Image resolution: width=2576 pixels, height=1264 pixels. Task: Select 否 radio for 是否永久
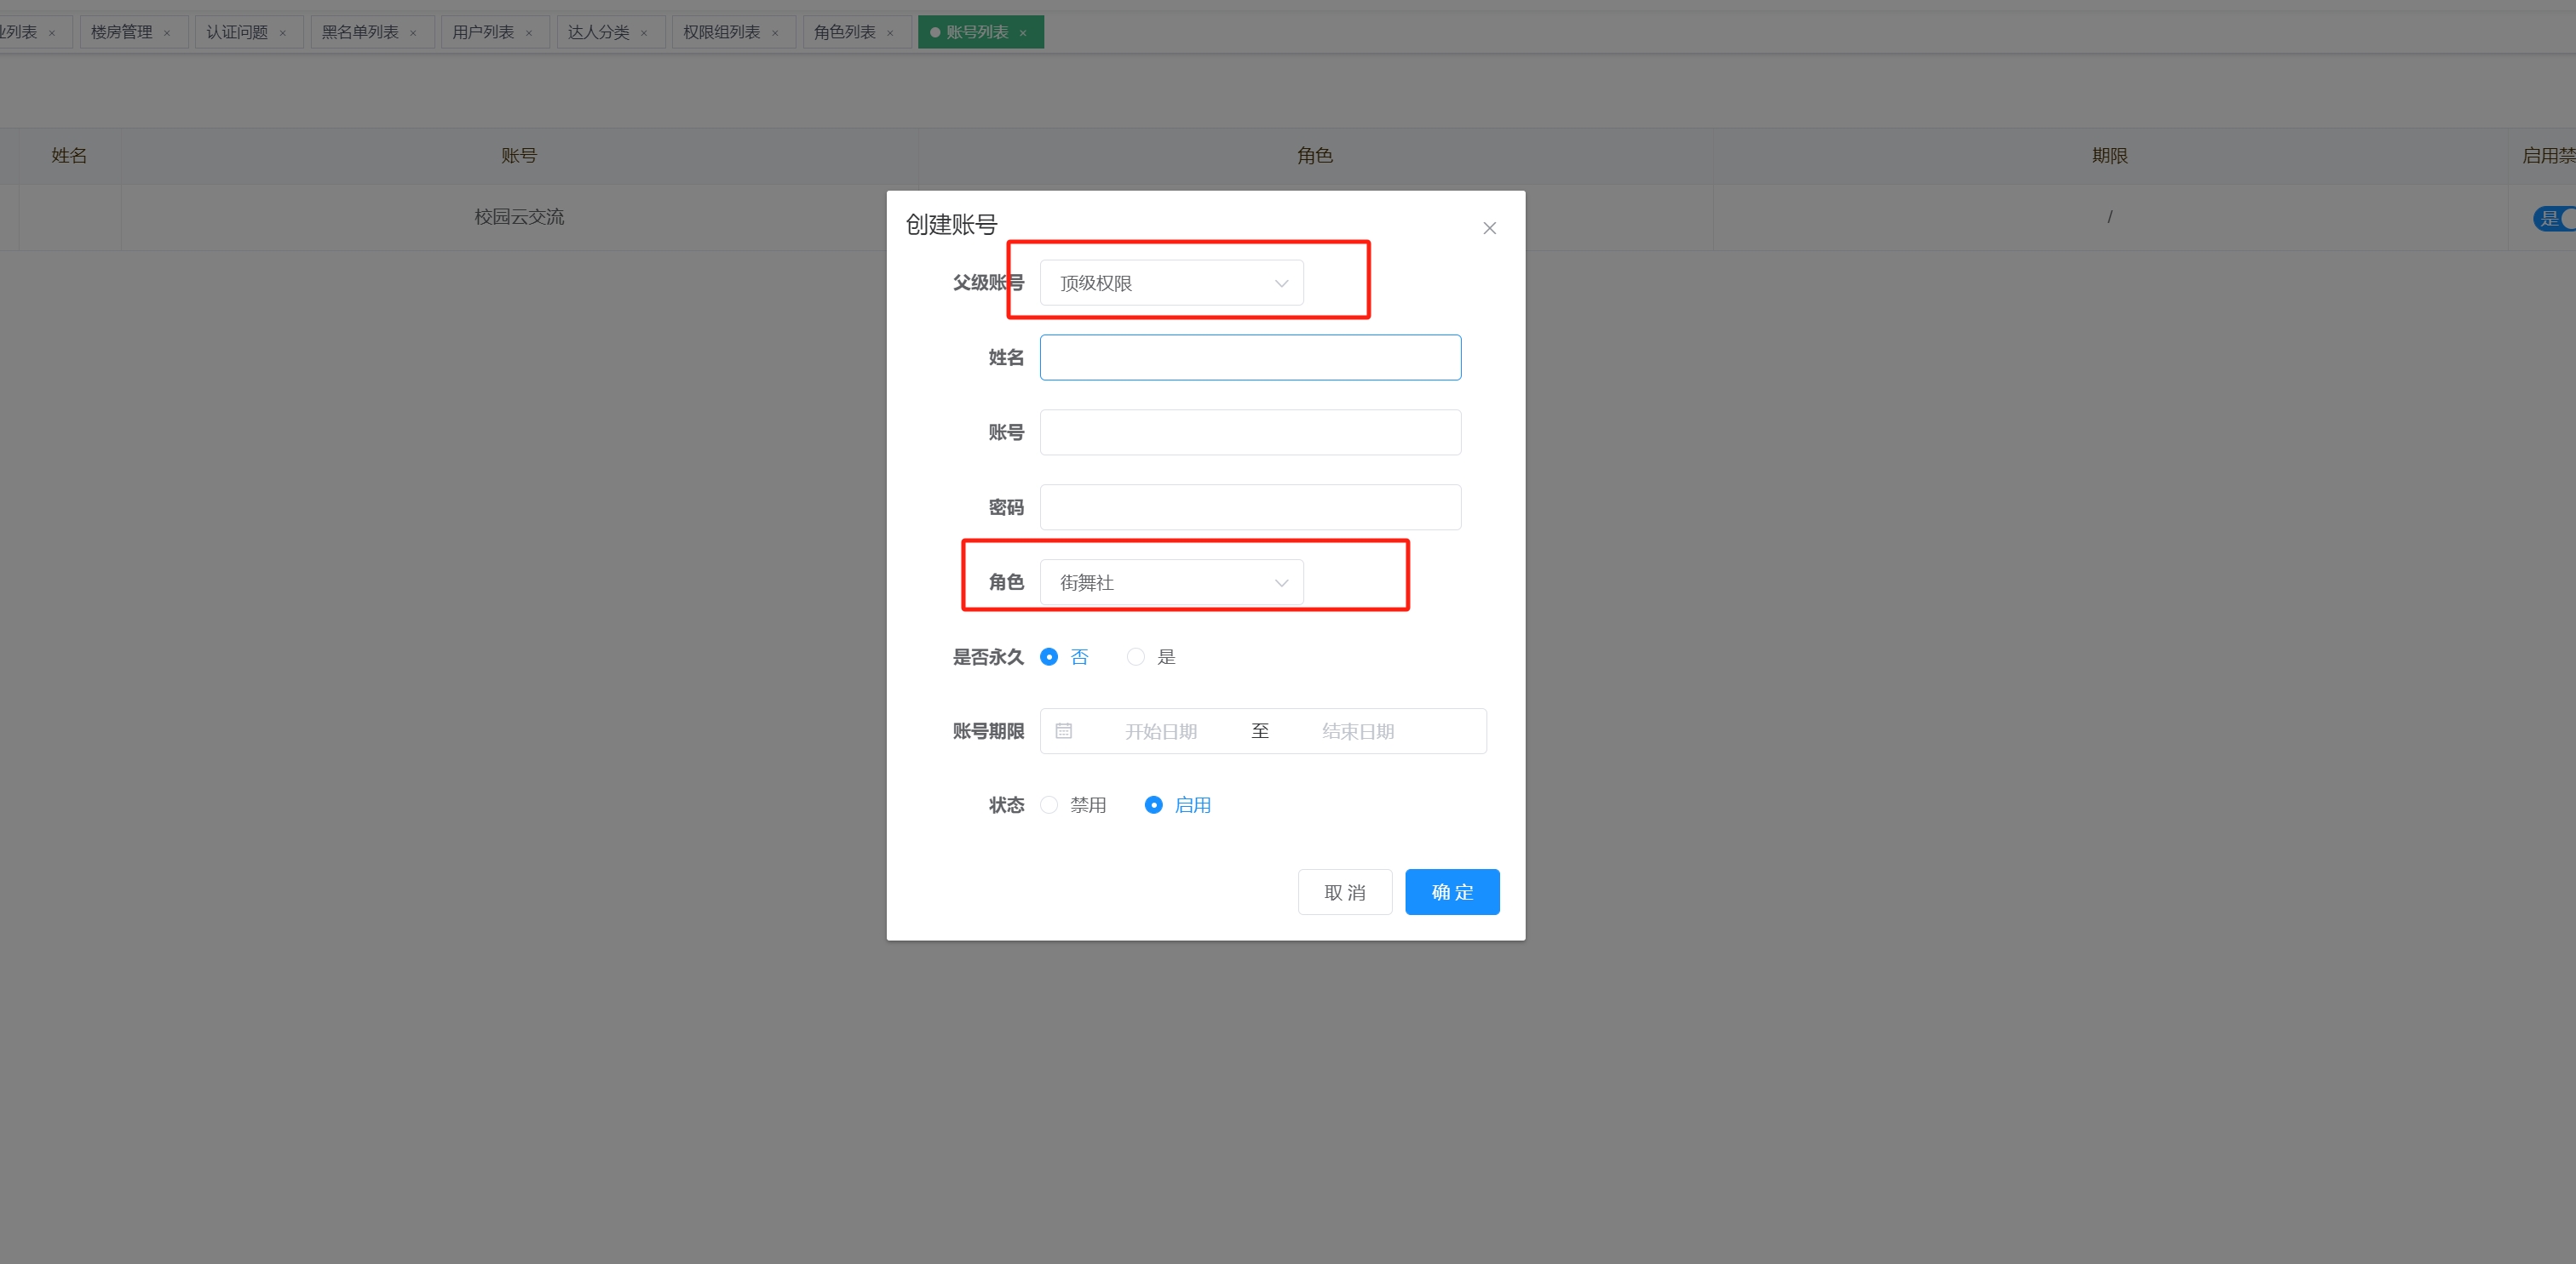tap(1049, 656)
